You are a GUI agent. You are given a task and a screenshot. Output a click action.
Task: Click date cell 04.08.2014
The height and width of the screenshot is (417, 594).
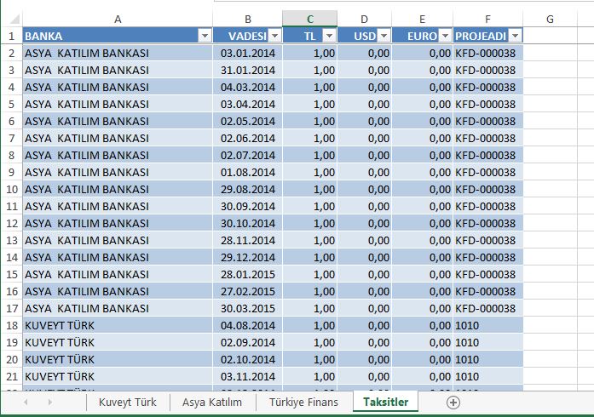tap(248, 325)
